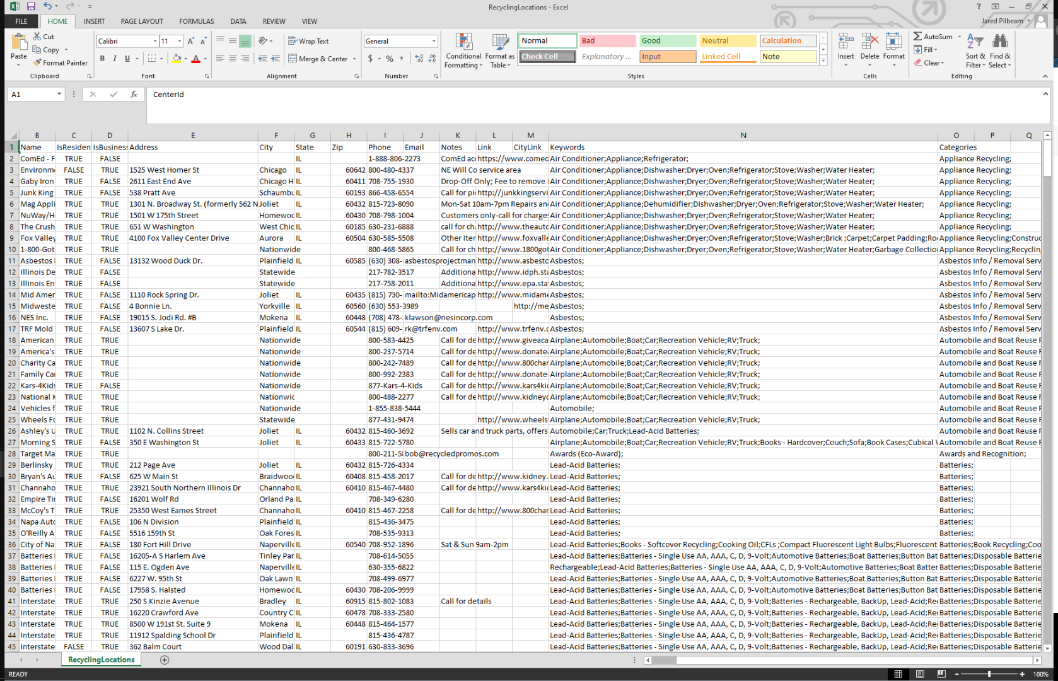Switch to the FORMULAS ribbon tab
The height and width of the screenshot is (681, 1058).
197,21
